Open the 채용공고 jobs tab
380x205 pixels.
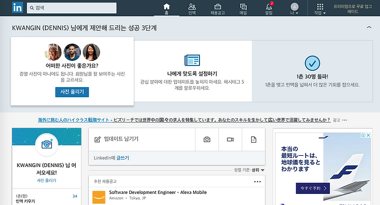point(217,8)
